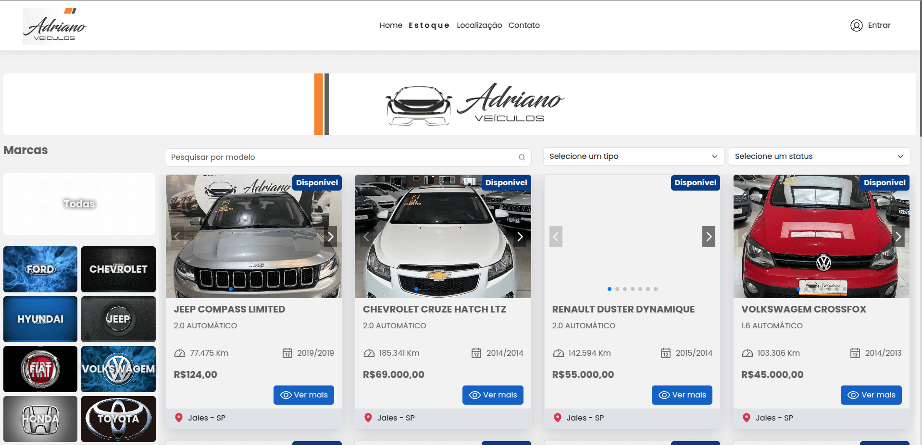This screenshot has width=922, height=445.
Task: Click mileage 185.341 Km
Action: tap(399, 353)
